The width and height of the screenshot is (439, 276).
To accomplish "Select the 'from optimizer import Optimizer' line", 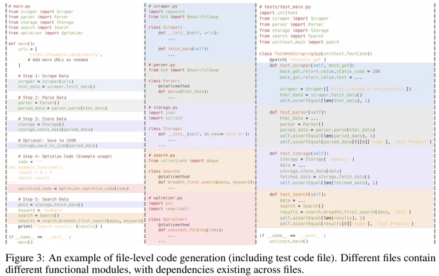I will [46, 33].
